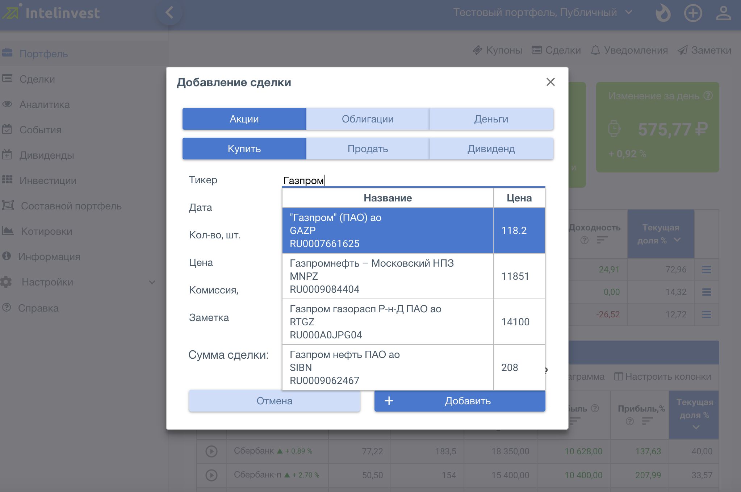
Task: Open row menu icon for 72,96 share row
Action: tap(707, 270)
